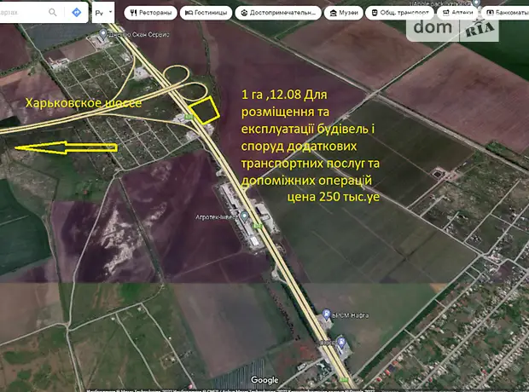The image size is (529, 392).
Task: Click the search magnifier icon
Action: 53,13
